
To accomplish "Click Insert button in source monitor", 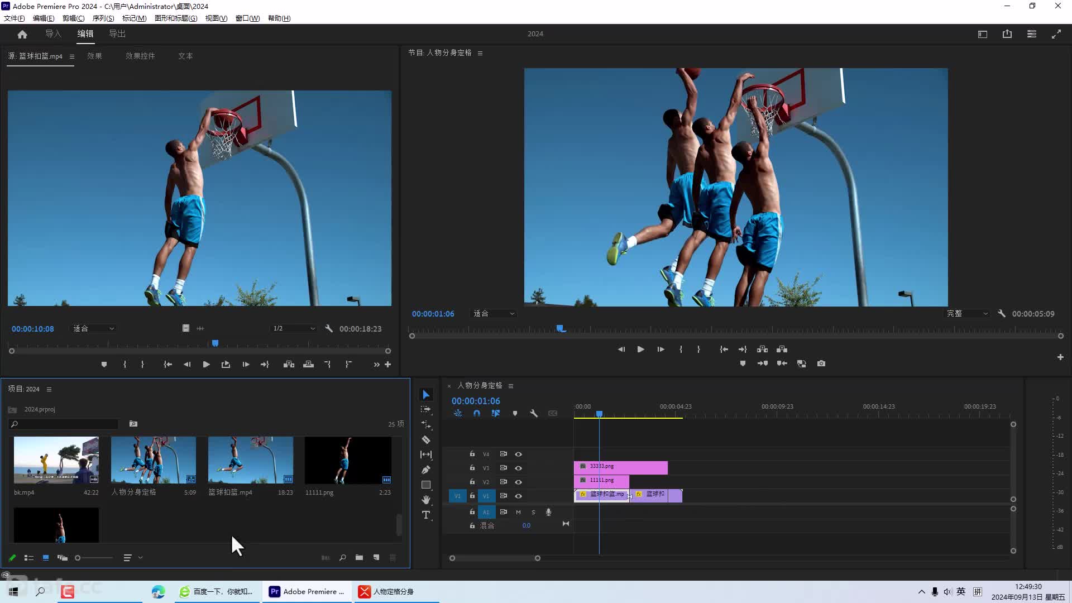I will (289, 364).
